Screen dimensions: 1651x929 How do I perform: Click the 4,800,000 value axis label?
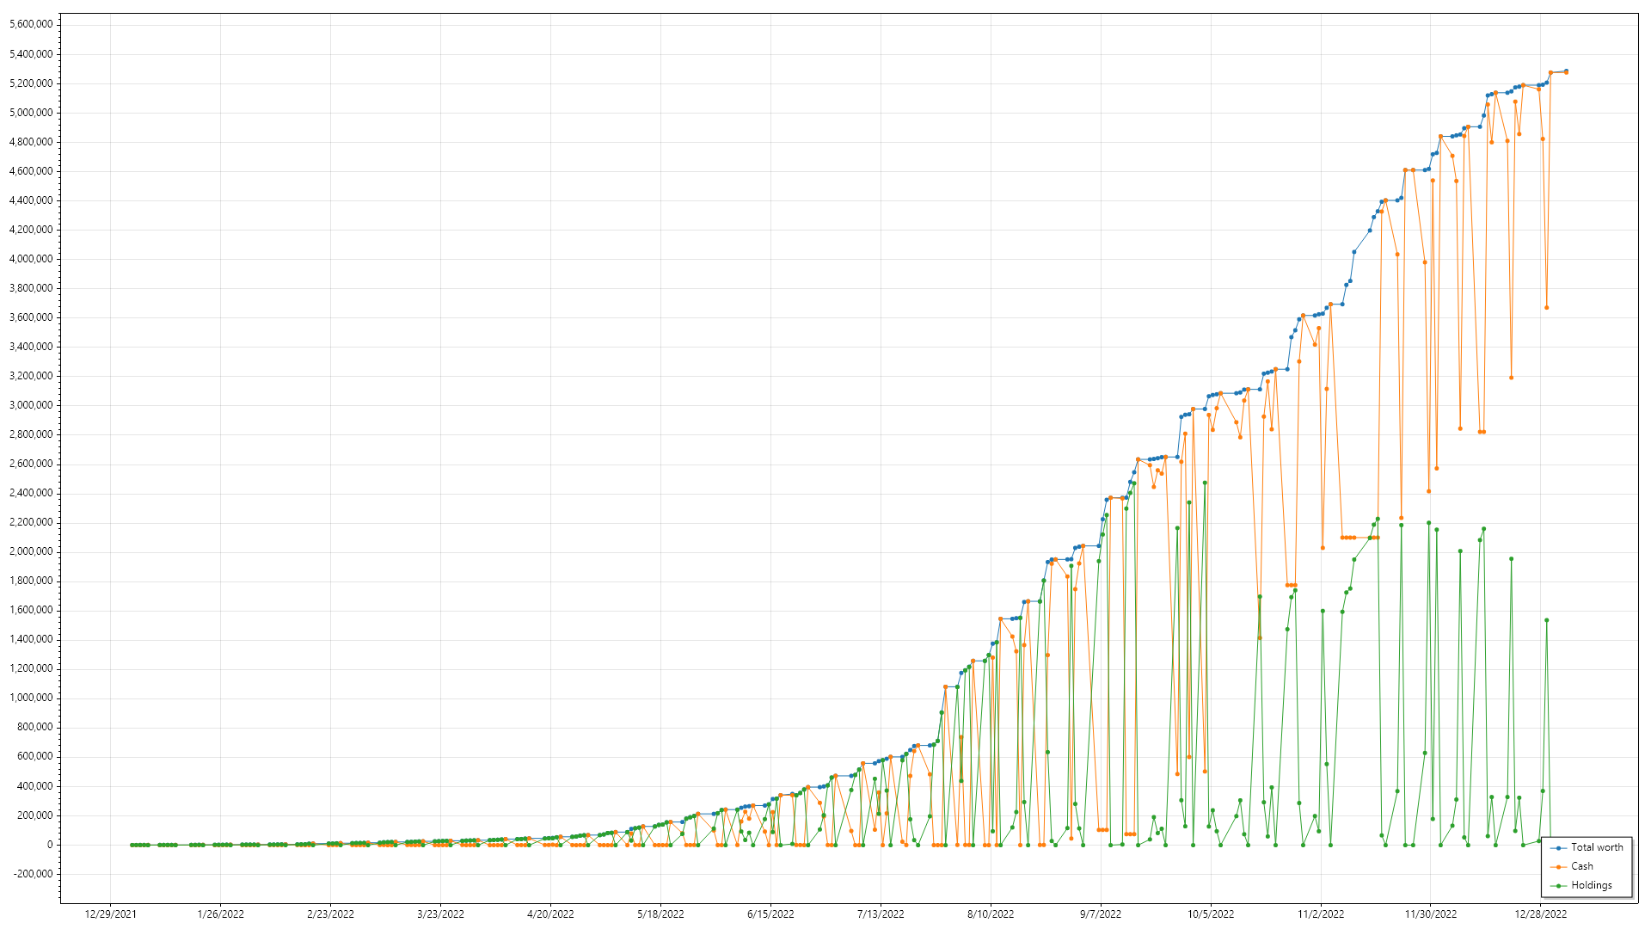tap(31, 142)
